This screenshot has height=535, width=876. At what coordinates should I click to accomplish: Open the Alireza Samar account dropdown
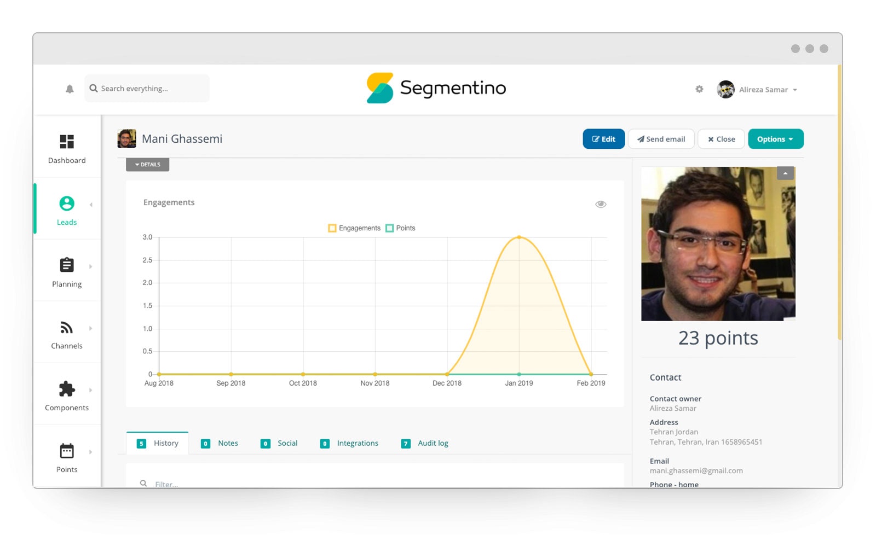pos(765,89)
